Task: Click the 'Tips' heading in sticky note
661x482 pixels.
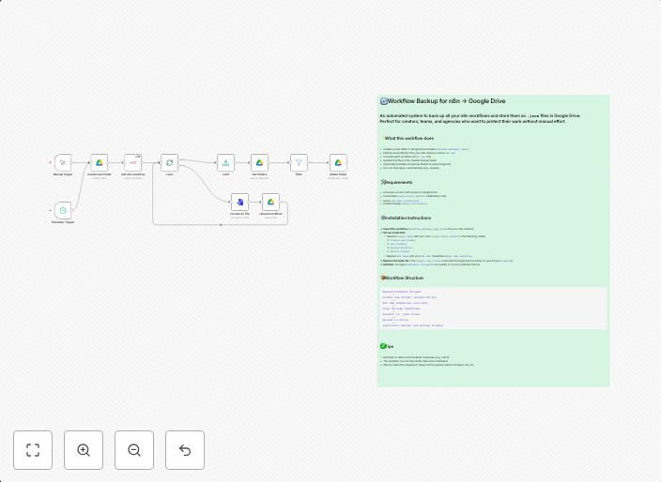Action: tap(389, 346)
